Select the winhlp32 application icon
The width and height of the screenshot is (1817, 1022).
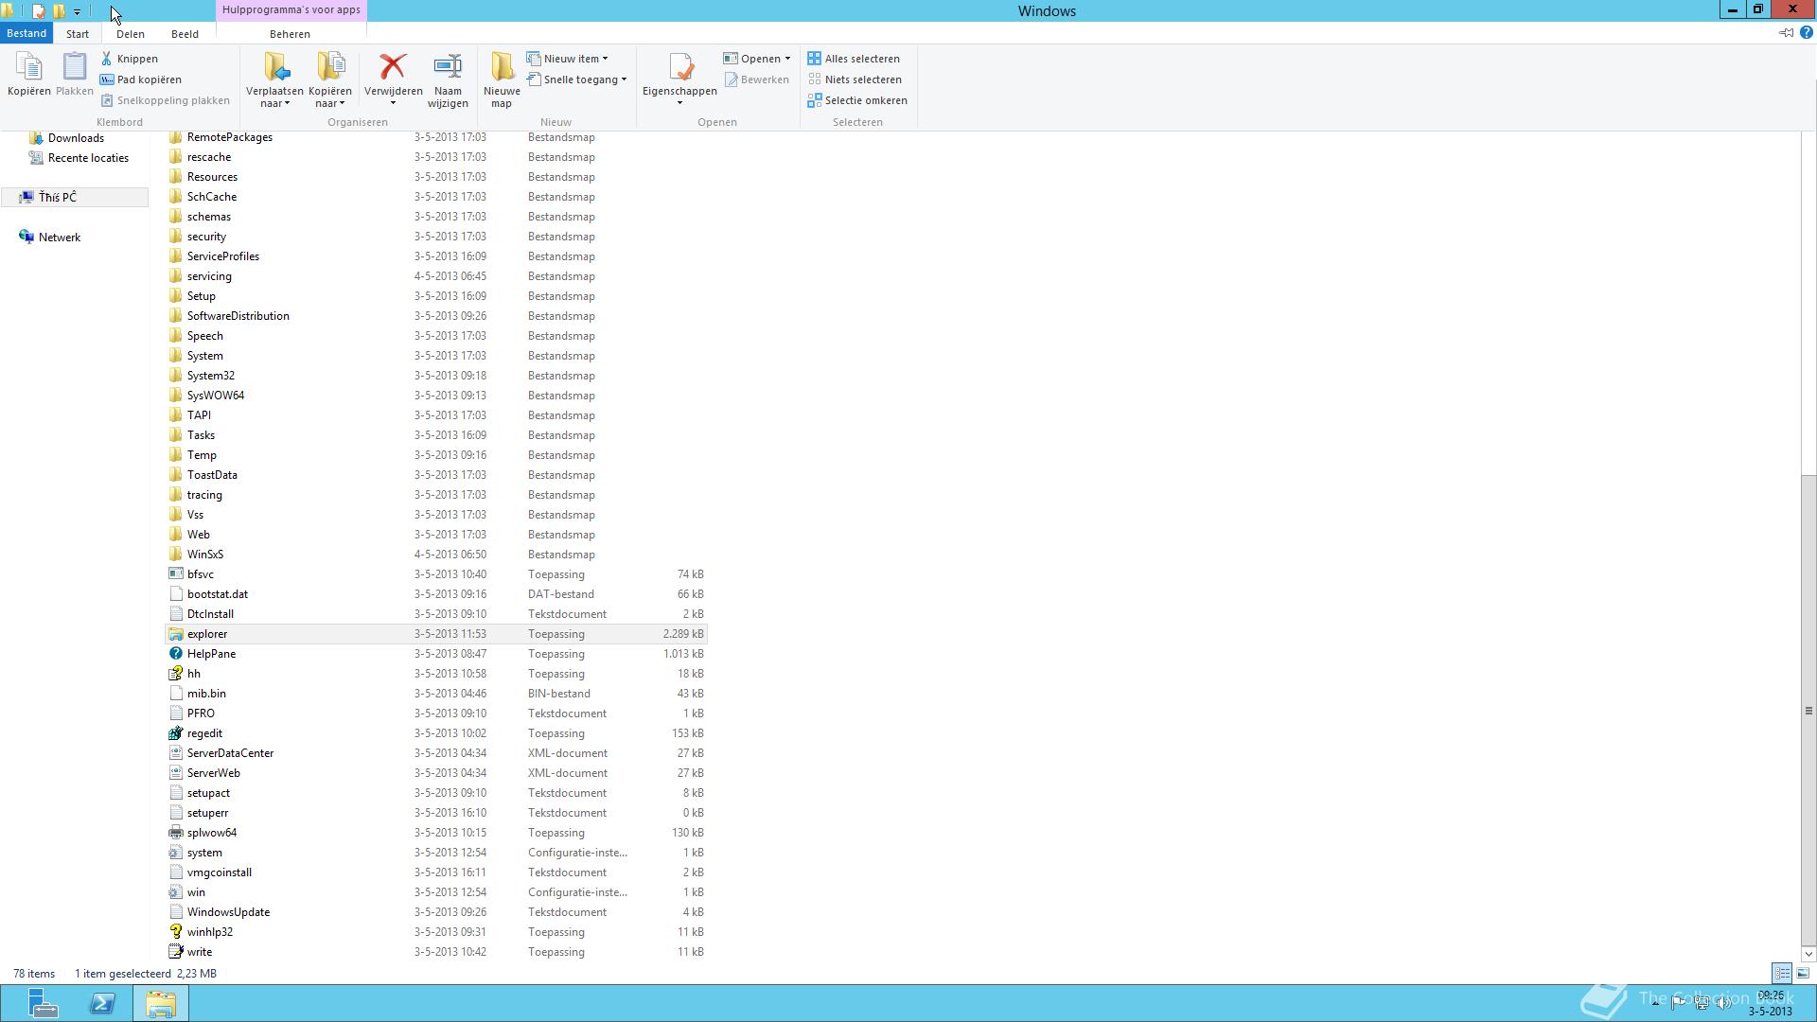coord(175,932)
